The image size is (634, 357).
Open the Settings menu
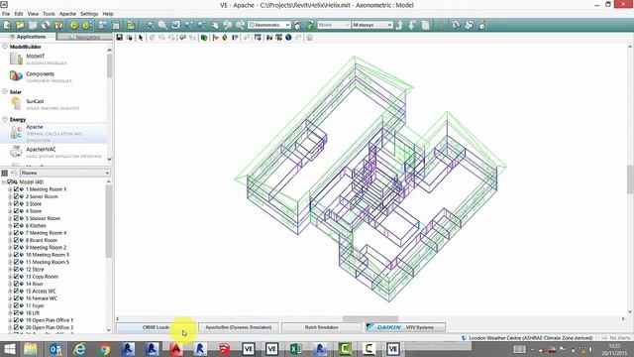[x=89, y=14]
